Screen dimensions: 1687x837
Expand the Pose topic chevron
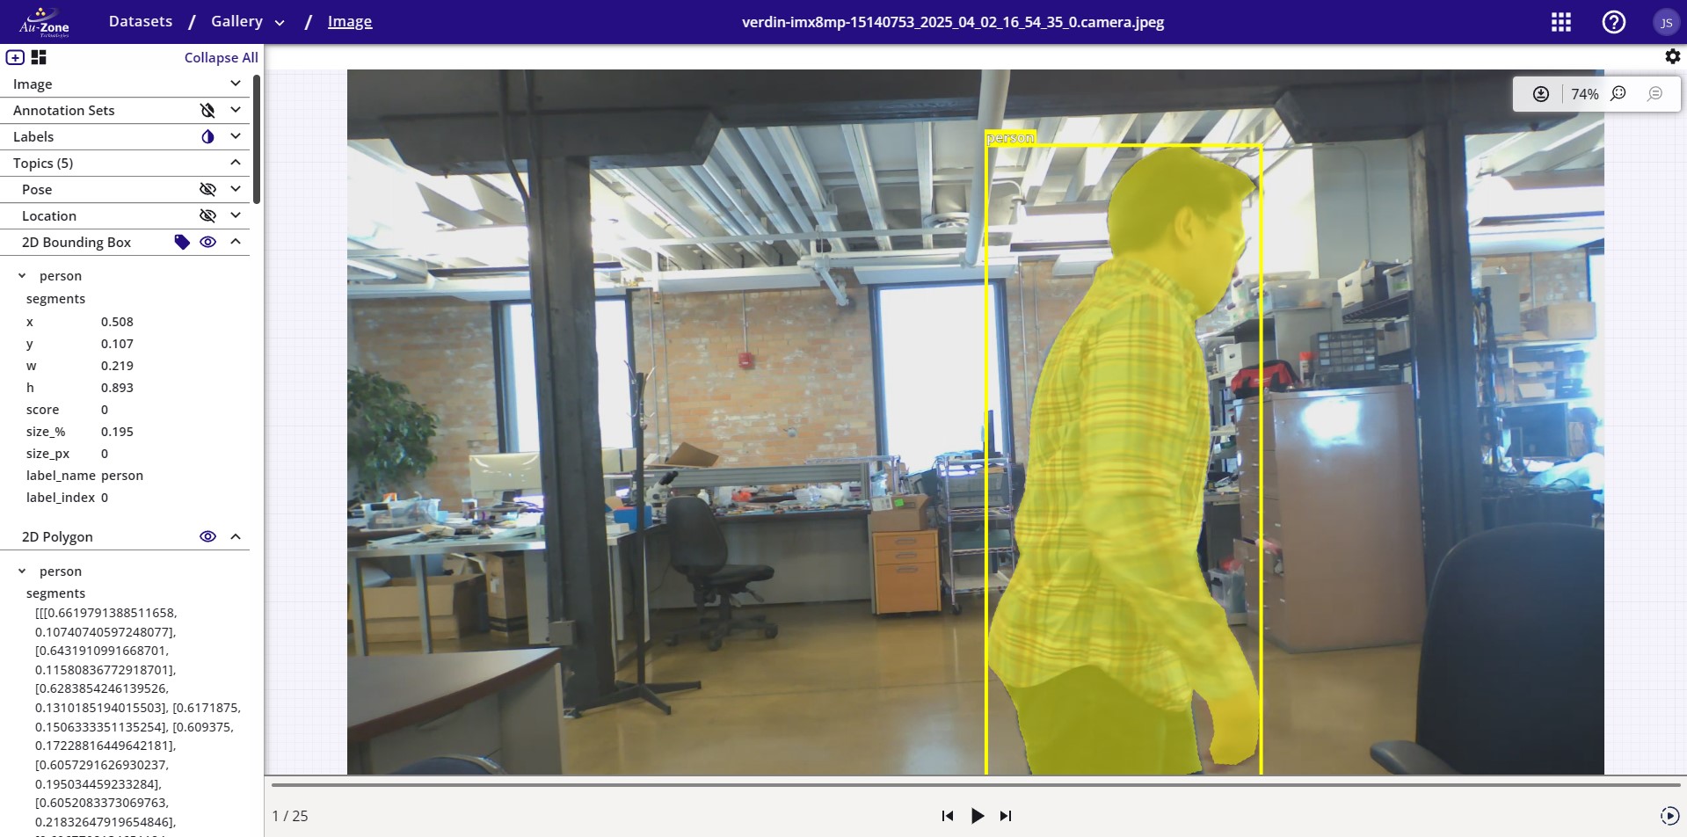(x=236, y=189)
